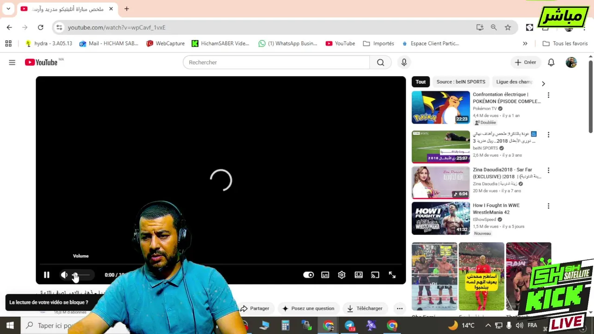Open WhatsApp Business bookmark
The width and height of the screenshot is (594, 334).
288,44
